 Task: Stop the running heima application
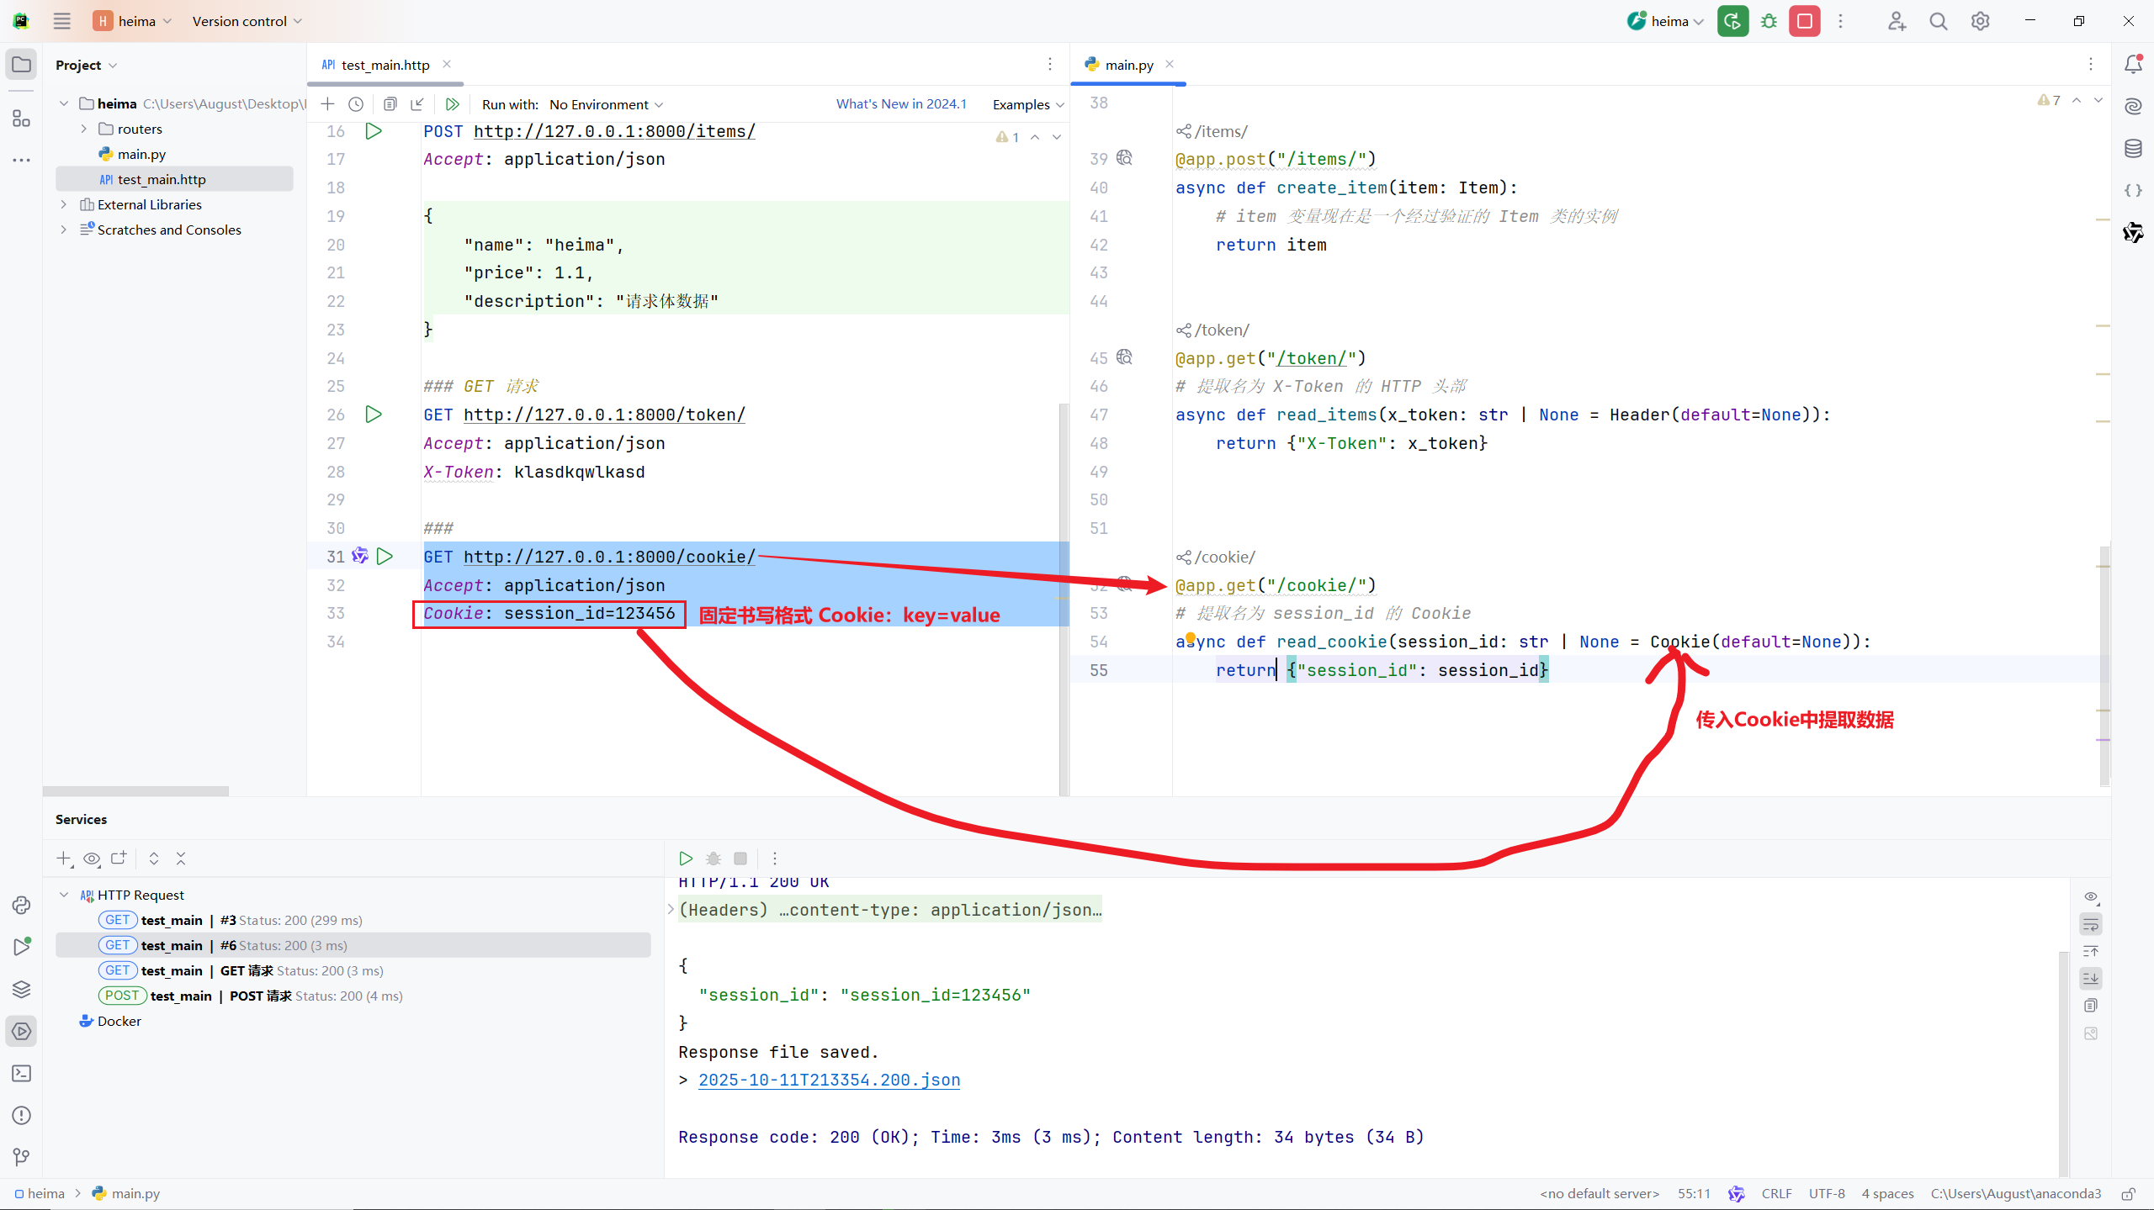tap(1805, 22)
